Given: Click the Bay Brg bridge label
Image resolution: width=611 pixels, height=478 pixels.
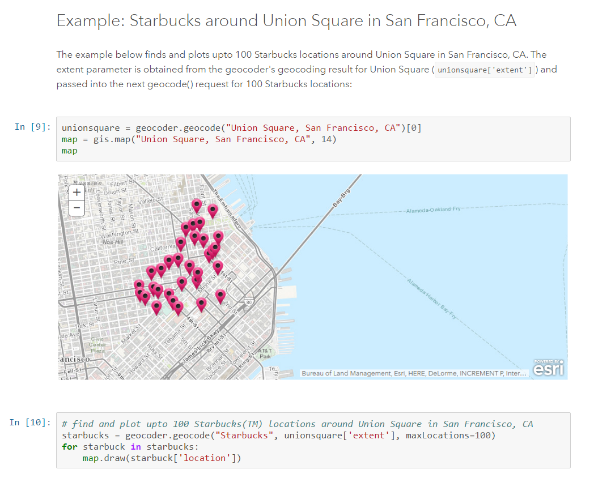Looking at the screenshot, I should pyautogui.click(x=342, y=197).
